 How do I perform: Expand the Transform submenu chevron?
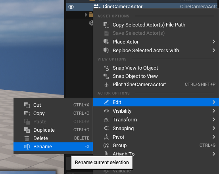[x=214, y=119]
